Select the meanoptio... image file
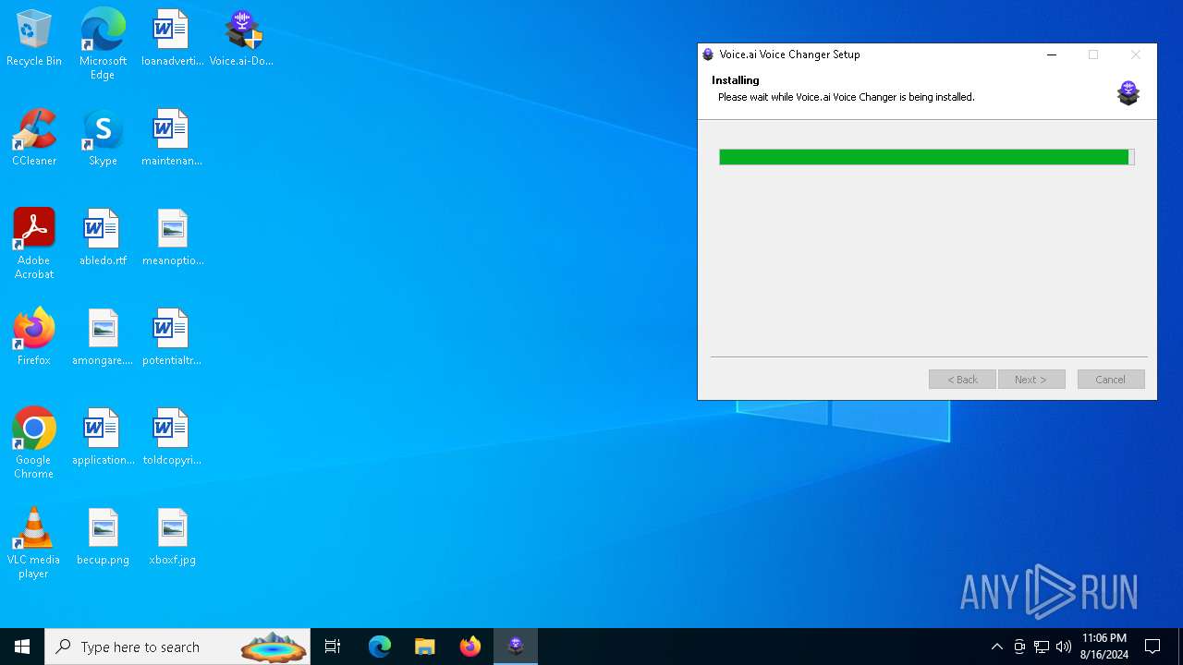 [x=172, y=237]
